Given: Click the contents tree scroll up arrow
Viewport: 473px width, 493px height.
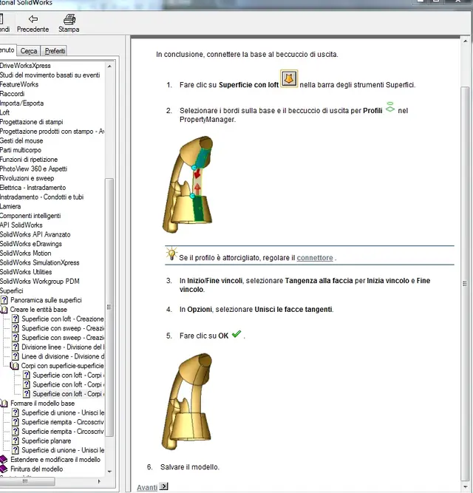Looking at the screenshot, I should (x=109, y=66).
